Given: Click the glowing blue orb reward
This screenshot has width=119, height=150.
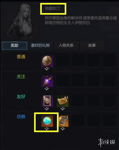Looking at the screenshot, I should point(47,121).
